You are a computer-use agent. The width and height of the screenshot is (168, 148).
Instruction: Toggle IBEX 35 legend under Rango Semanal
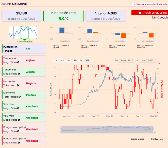85,48
